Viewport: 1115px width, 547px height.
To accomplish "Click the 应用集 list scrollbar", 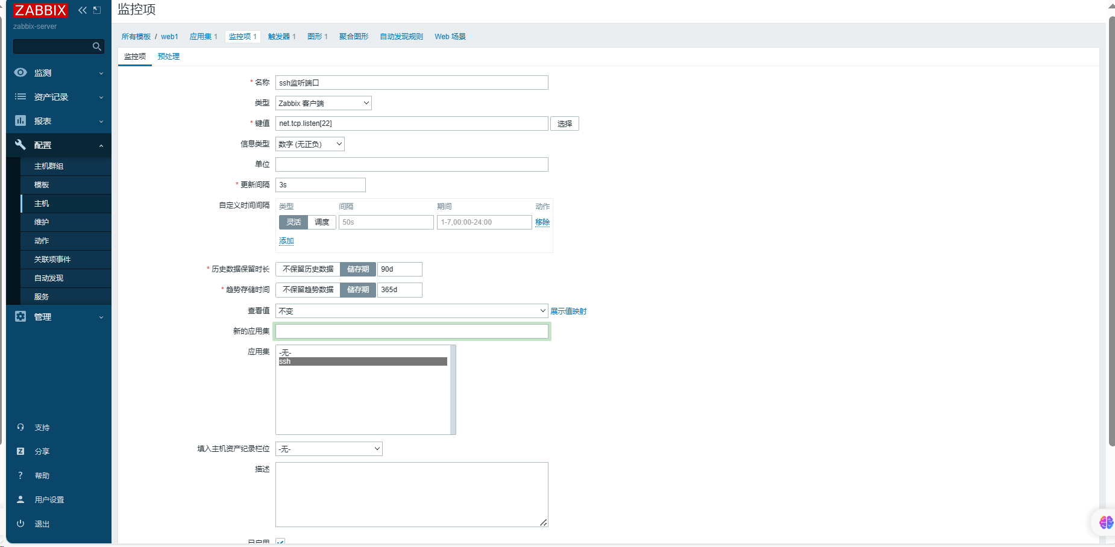I will click(453, 390).
